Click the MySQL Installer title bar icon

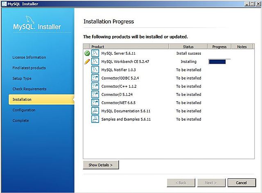pyautogui.click(x=4, y=4)
